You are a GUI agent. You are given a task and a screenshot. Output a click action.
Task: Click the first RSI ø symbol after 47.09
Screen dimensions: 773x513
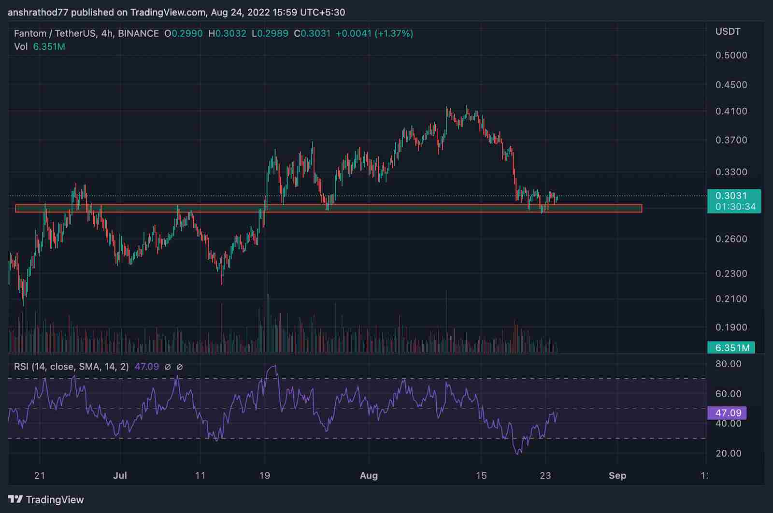(x=168, y=367)
